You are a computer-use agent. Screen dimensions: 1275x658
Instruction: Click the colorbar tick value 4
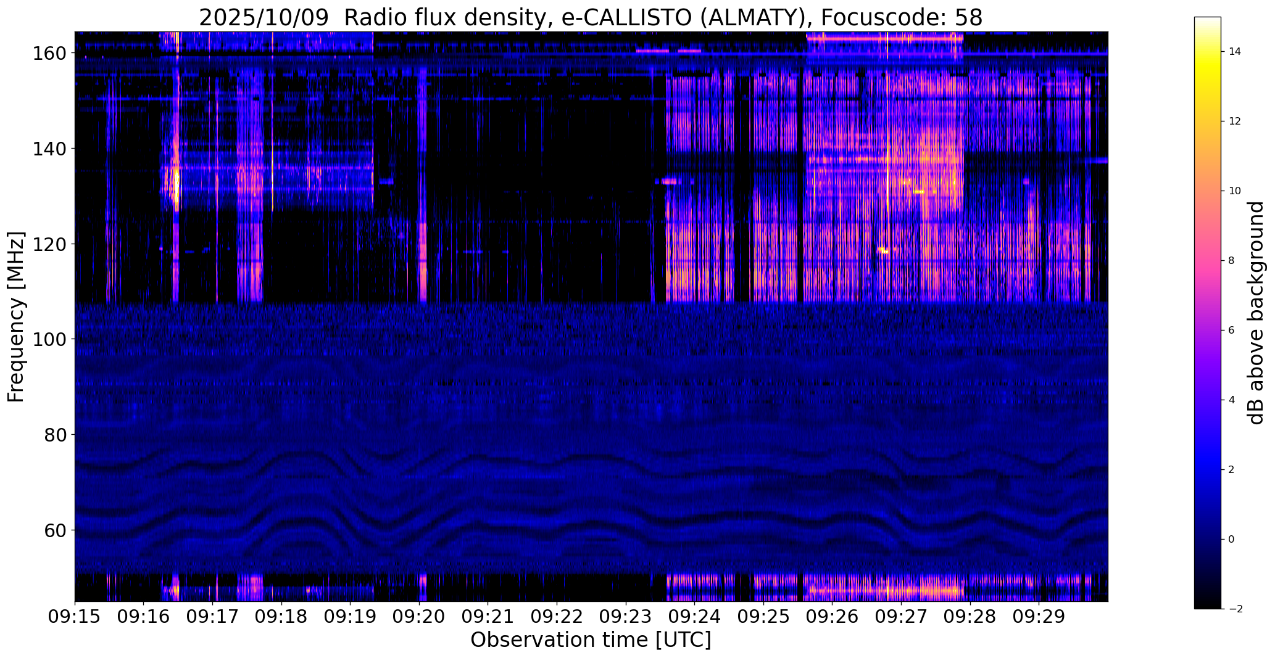1232,400
